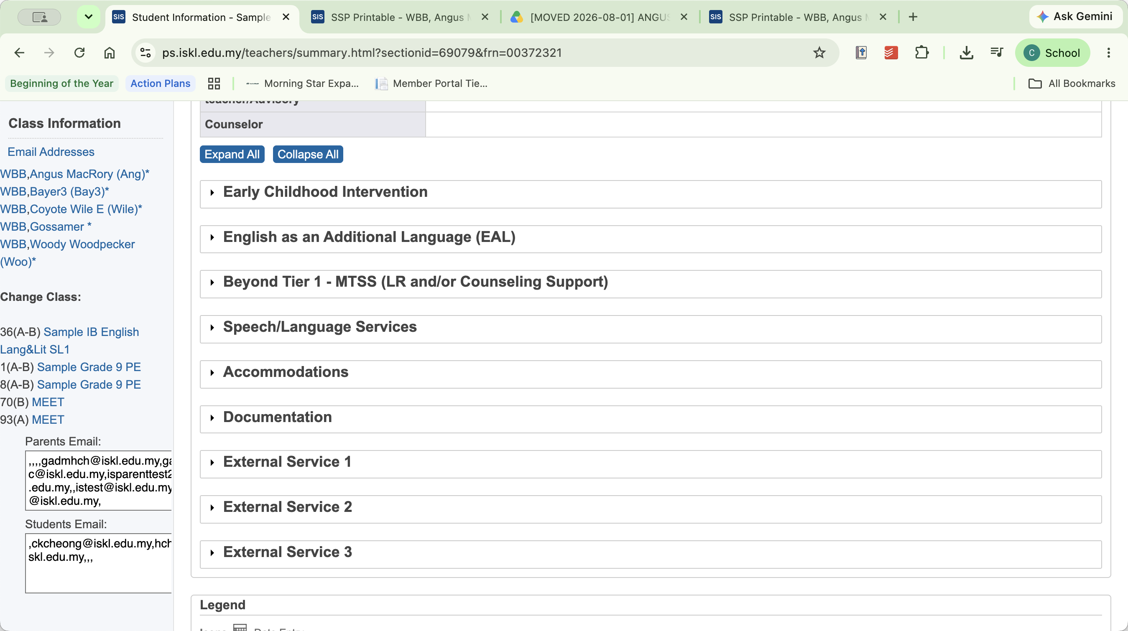Reload the current page
The height and width of the screenshot is (631, 1128).
[x=79, y=53]
